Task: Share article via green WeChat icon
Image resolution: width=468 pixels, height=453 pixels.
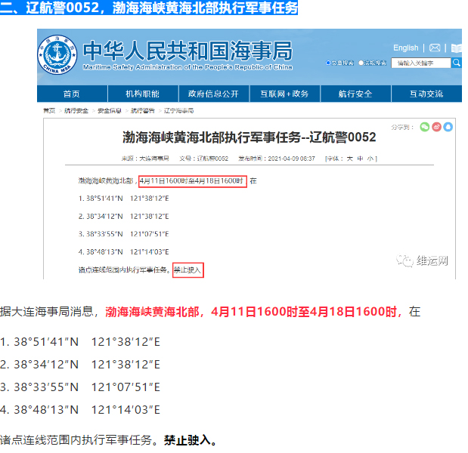Action: pos(424,127)
